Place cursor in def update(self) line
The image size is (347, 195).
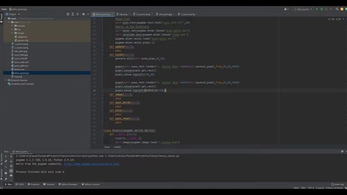tap(121, 47)
